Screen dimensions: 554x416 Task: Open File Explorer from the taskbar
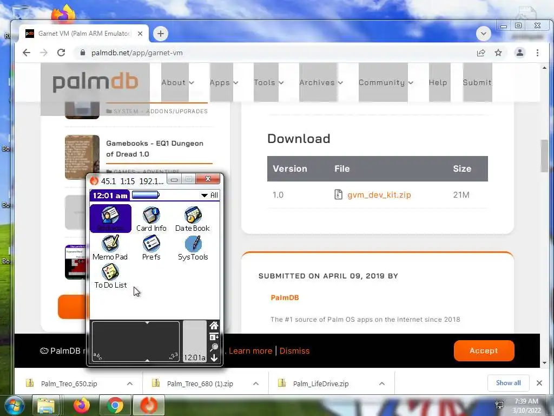point(46,405)
